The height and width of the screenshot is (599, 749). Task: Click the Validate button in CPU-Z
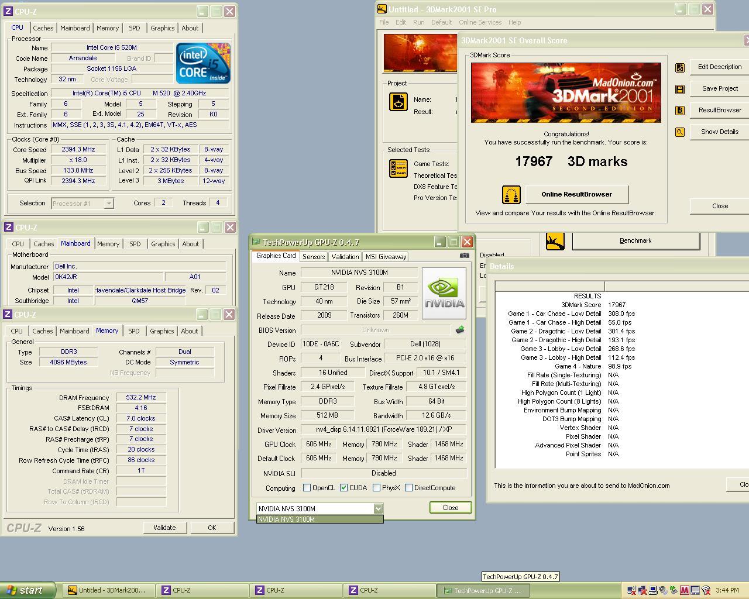(x=164, y=528)
